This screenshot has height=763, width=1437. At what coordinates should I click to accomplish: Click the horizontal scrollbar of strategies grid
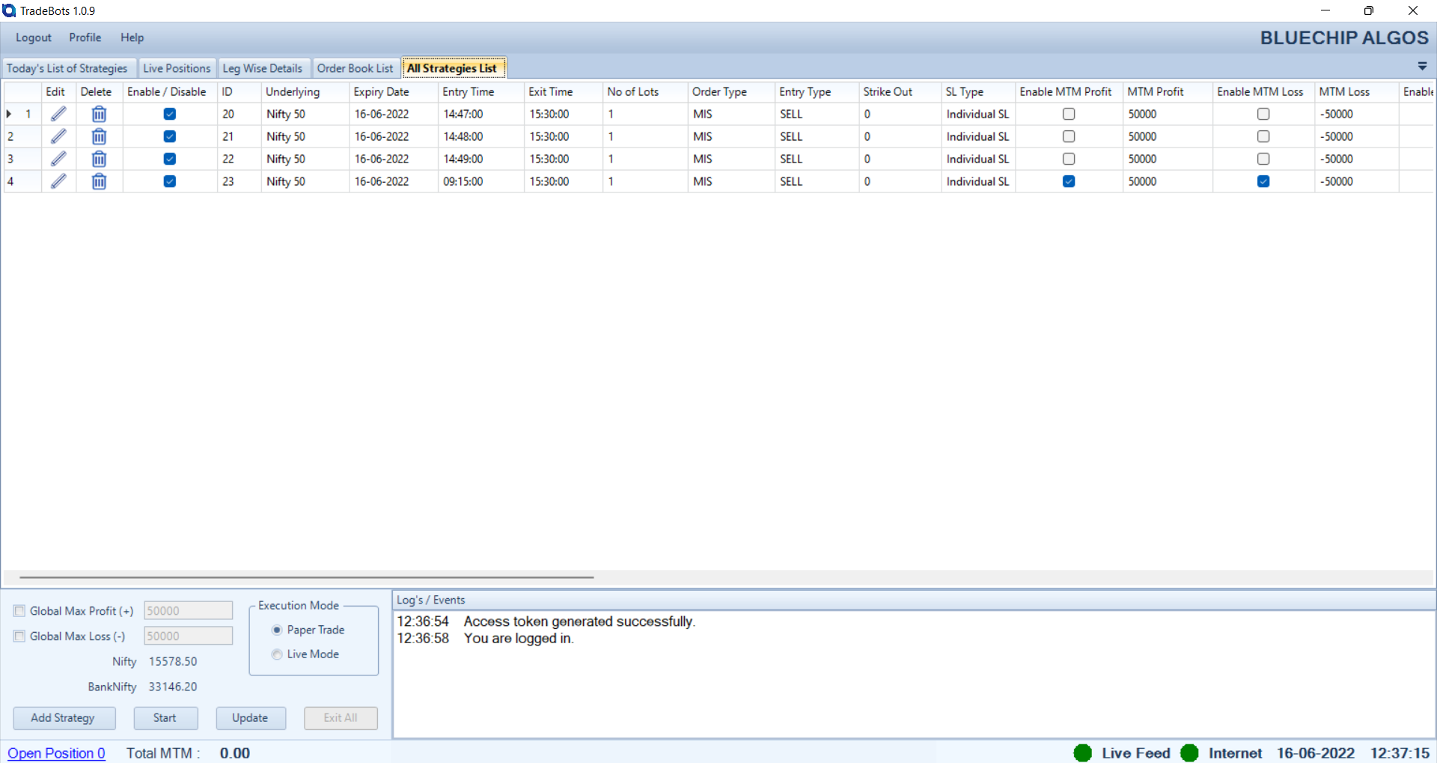[x=307, y=577]
